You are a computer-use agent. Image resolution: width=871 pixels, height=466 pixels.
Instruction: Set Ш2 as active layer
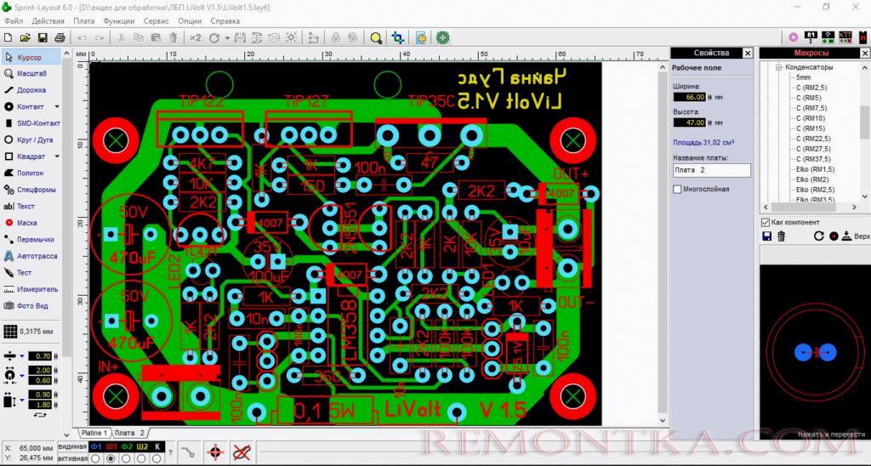[x=142, y=459]
